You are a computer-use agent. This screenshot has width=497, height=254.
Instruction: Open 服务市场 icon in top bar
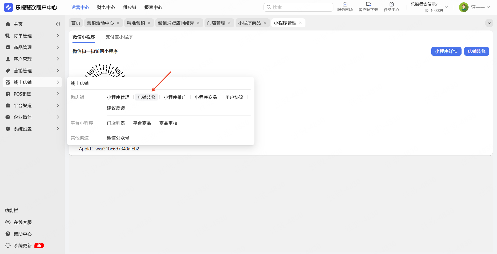[345, 4]
